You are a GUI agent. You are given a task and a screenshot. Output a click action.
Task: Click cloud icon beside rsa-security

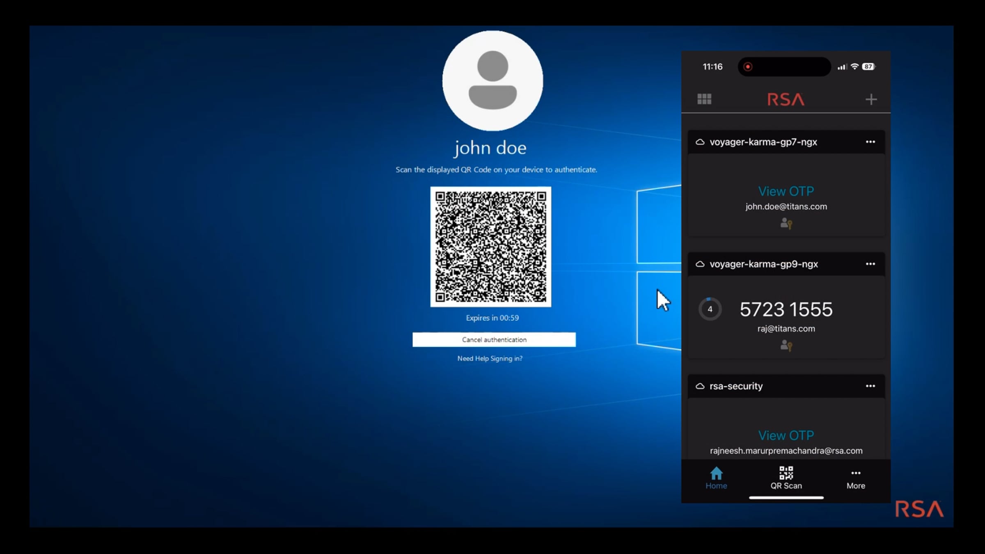pyautogui.click(x=700, y=386)
